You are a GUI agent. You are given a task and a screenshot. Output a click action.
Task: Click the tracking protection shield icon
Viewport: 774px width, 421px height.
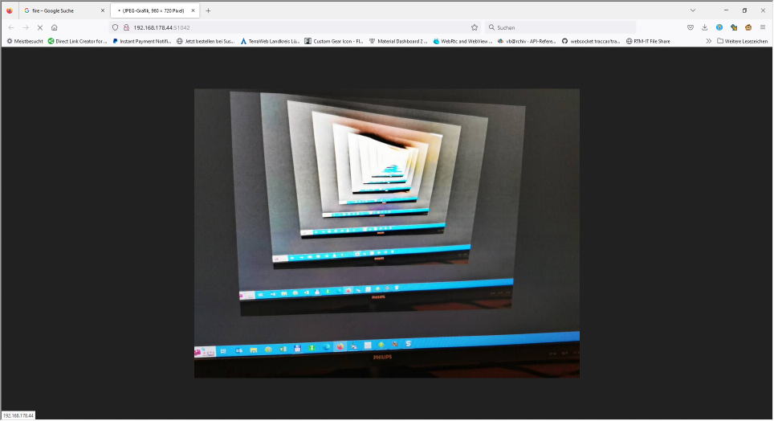(x=115, y=27)
